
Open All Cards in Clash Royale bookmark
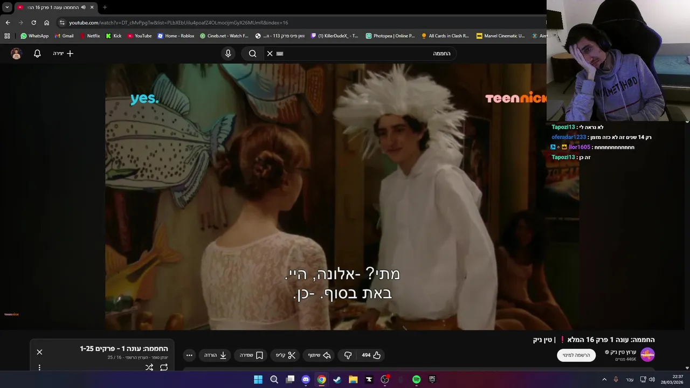445,36
